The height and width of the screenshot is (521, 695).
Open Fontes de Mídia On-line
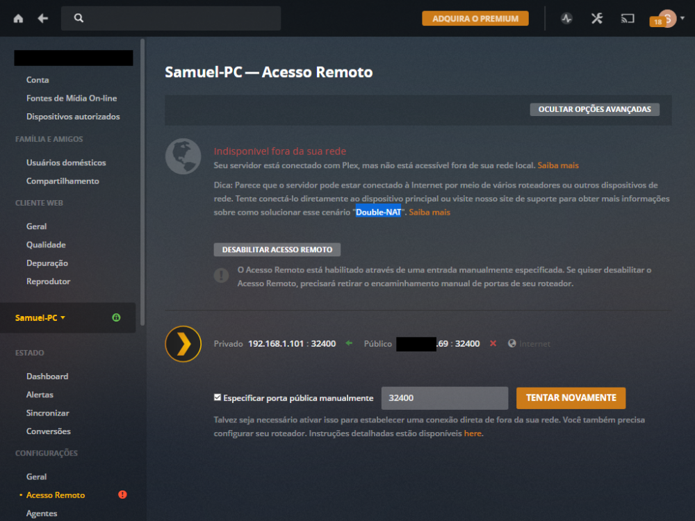click(x=72, y=99)
